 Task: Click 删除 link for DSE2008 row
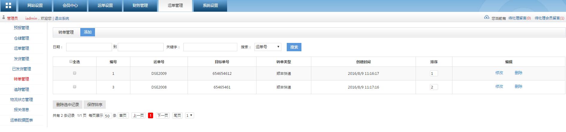tap(518, 86)
